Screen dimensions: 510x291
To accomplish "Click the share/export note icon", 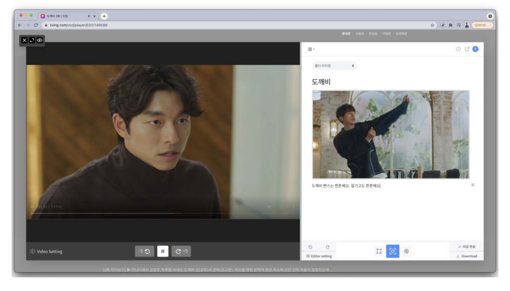I will click(467, 49).
